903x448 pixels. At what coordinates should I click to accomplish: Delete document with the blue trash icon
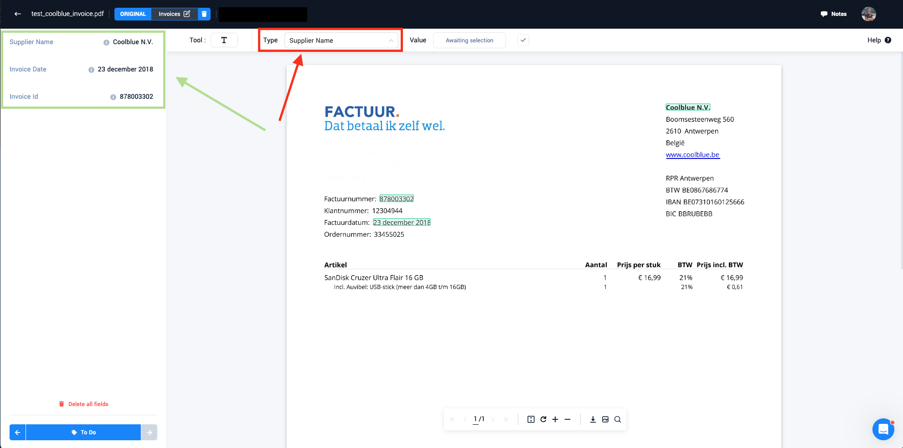[204, 14]
